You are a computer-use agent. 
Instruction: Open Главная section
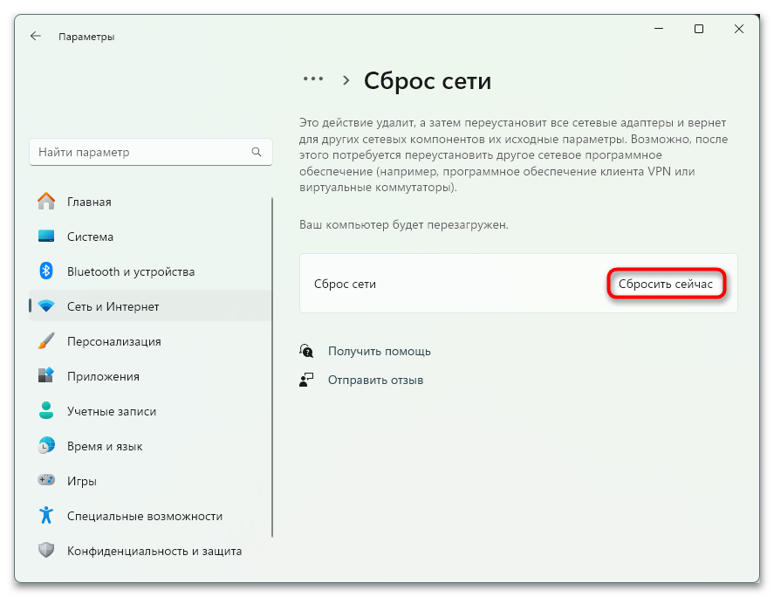(x=150, y=202)
